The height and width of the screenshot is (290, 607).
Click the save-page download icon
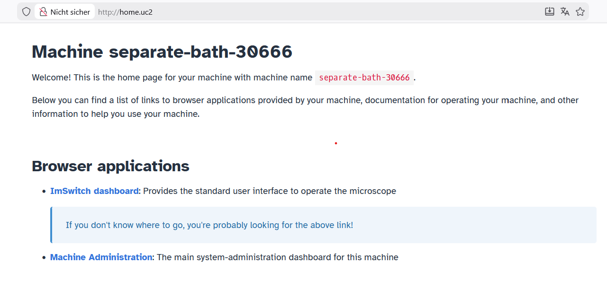point(550,11)
